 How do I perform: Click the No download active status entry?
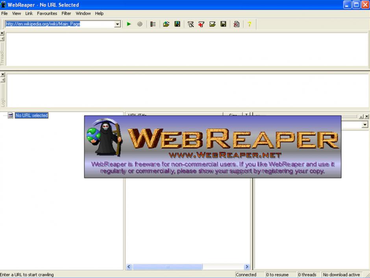point(342,275)
